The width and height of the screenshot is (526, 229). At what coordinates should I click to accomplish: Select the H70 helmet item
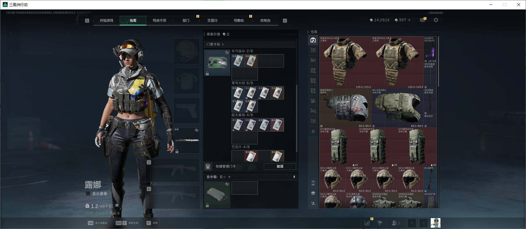pyautogui.click(x=359, y=200)
